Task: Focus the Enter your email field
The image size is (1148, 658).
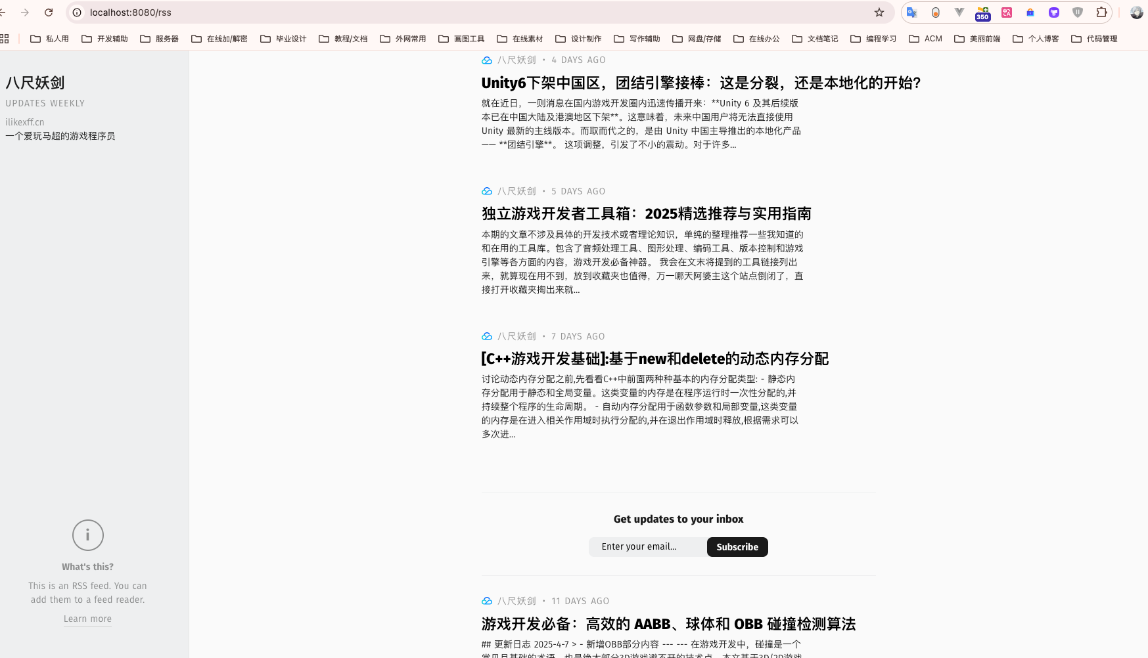Action: [x=647, y=547]
